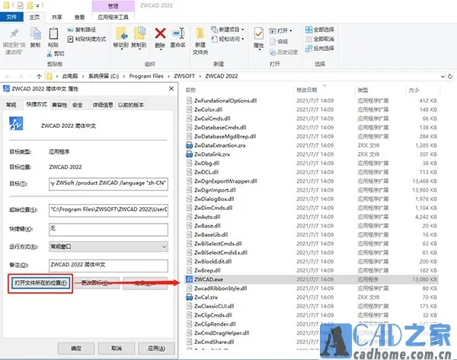Click the Select All icon
The height and width of the screenshot is (360, 457).
pos(308,30)
